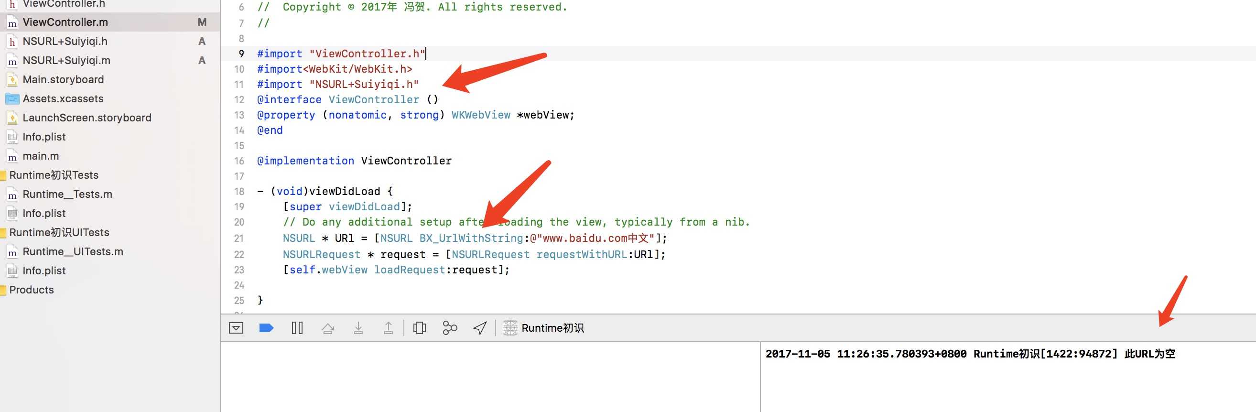
Task: Click the NSURL+Suiyiqi.h file icon
Action: 12,42
